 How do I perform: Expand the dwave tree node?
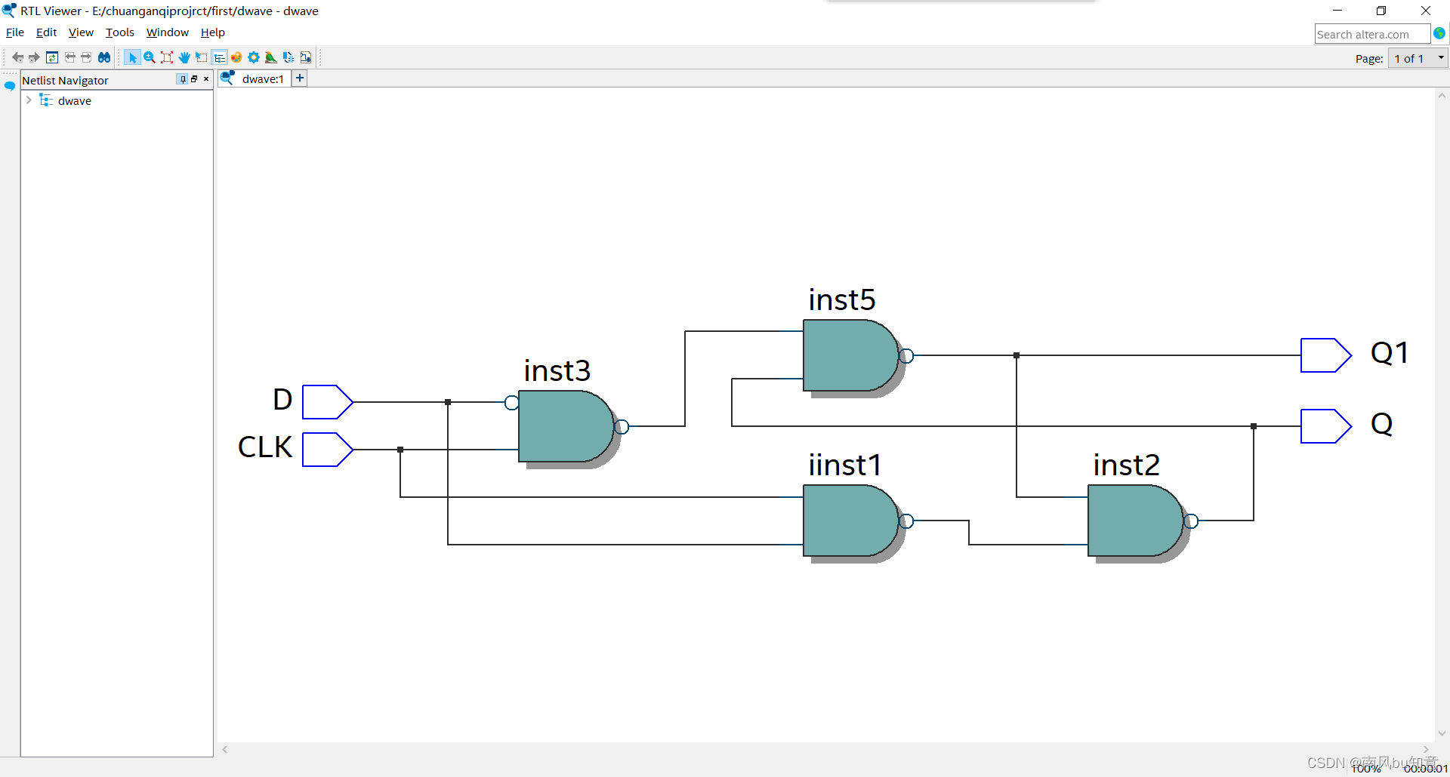point(29,100)
